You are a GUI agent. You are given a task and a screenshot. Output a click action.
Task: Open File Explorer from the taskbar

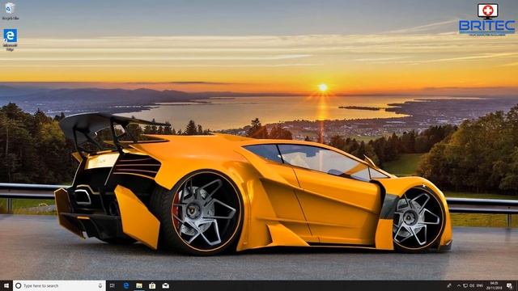click(139, 285)
